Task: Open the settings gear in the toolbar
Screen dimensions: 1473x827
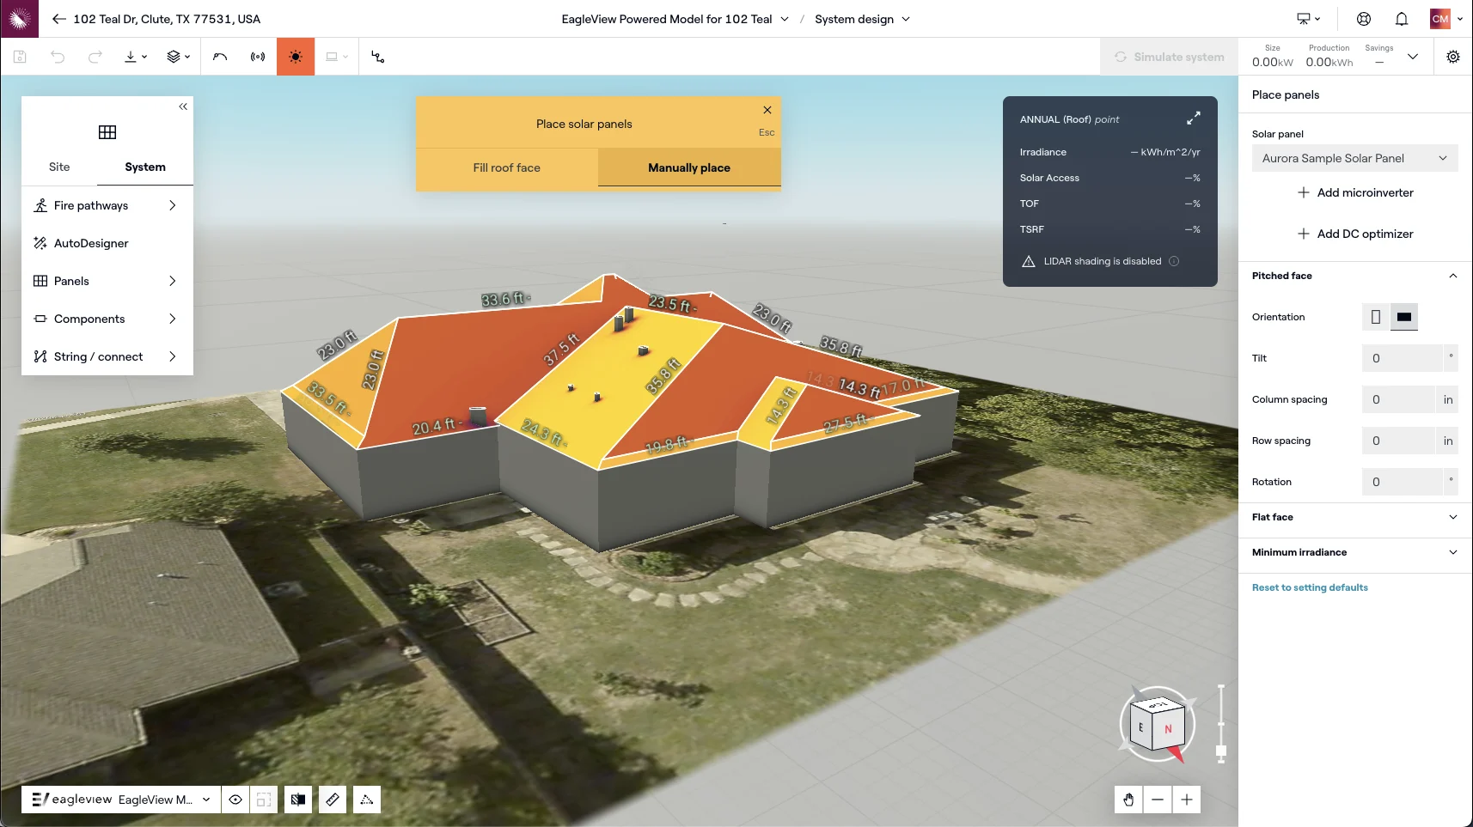Action: (1453, 57)
